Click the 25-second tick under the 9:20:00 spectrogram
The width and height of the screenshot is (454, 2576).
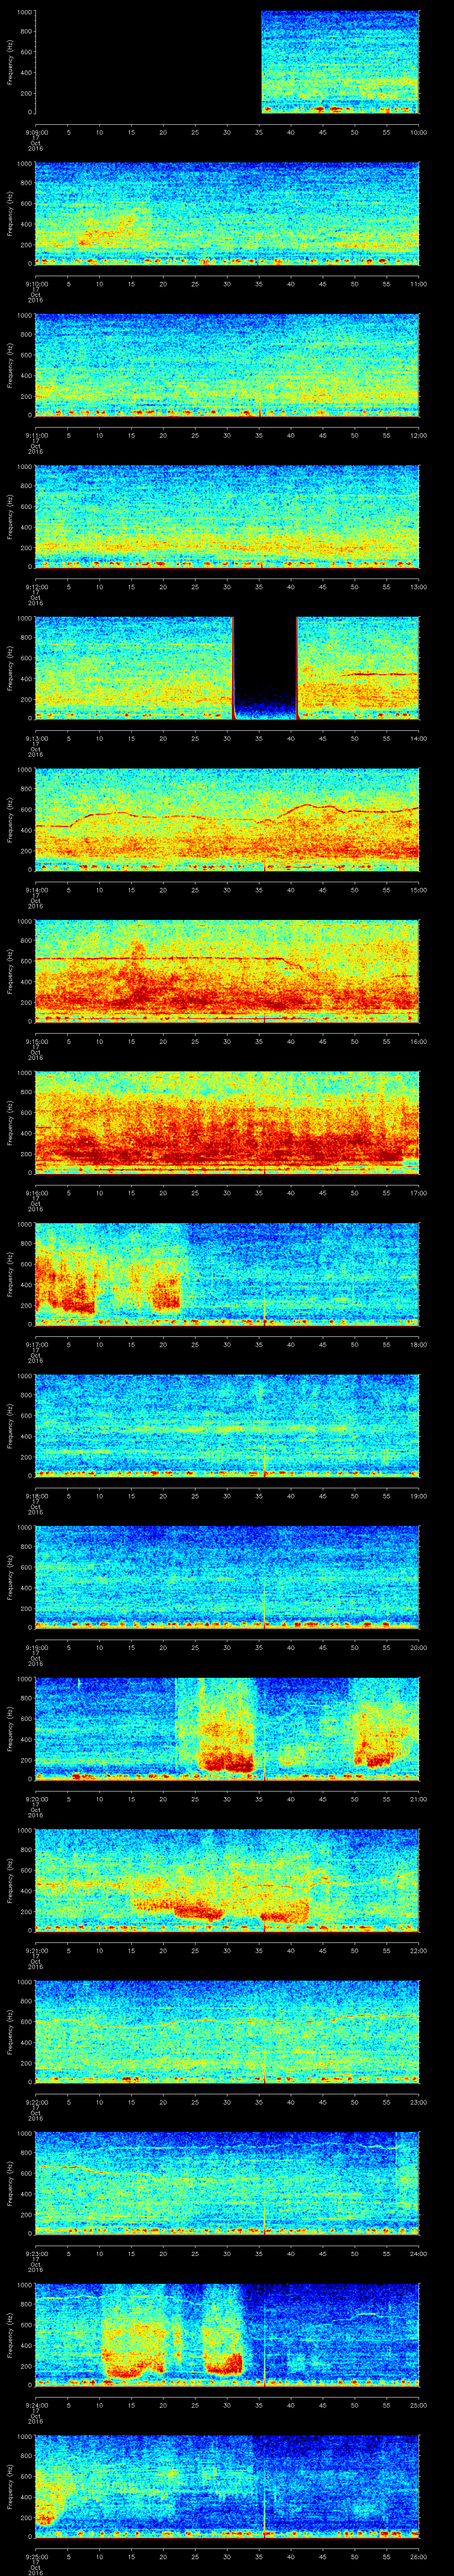196,1799
